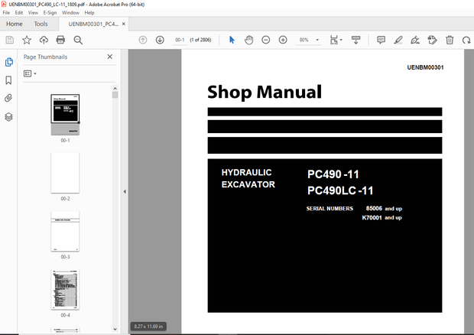Open the File menu
The height and width of the screenshot is (335, 474).
pos(6,13)
